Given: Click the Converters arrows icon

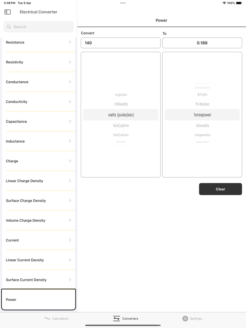Looking at the screenshot, I should point(117,318).
